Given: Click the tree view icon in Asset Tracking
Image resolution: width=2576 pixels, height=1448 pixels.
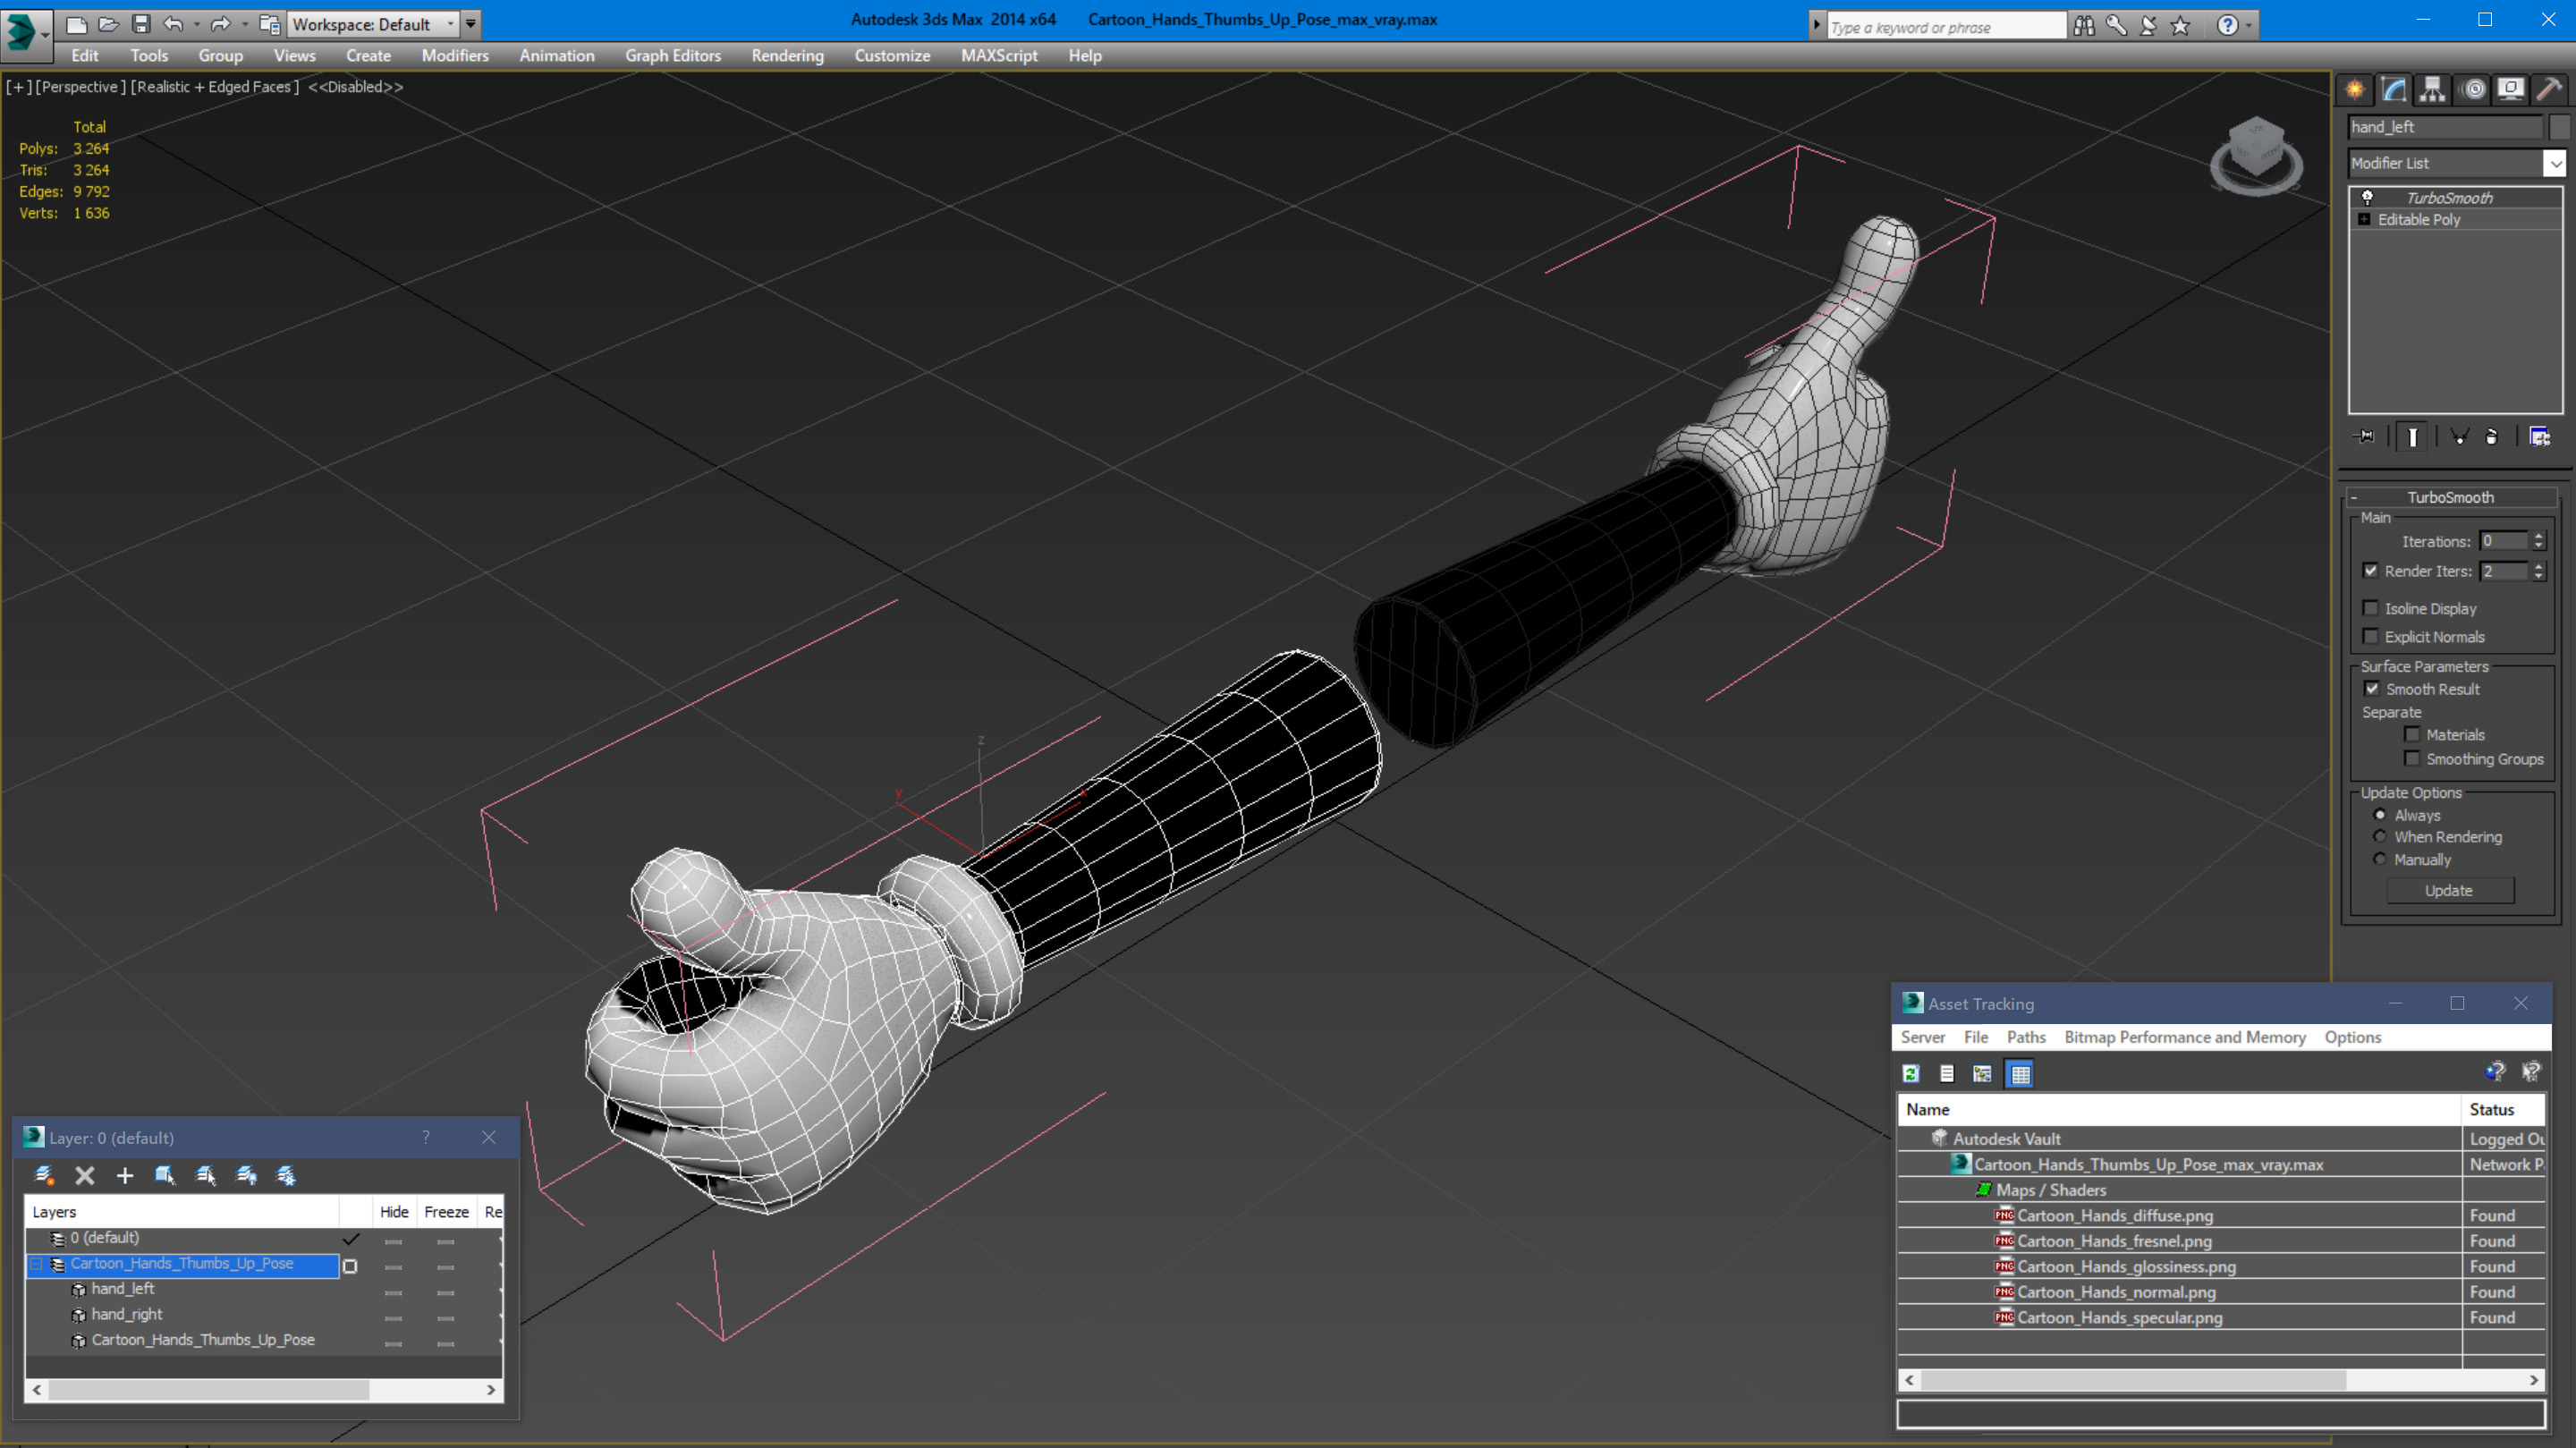Looking at the screenshot, I should click(1982, 1073).
